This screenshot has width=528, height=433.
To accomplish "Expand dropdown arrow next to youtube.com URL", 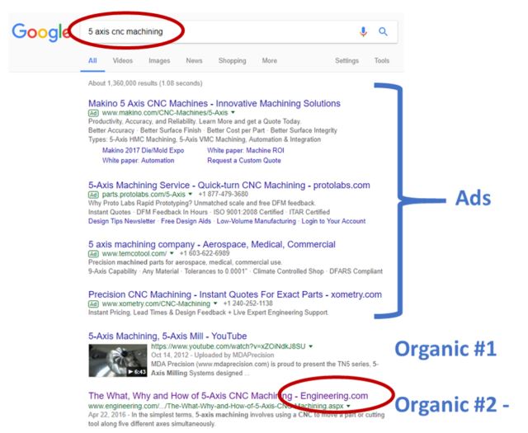I will 311,346.
